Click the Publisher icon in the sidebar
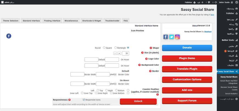The width and height of the screenshot is (239, 111). click(x=237, y=13)
